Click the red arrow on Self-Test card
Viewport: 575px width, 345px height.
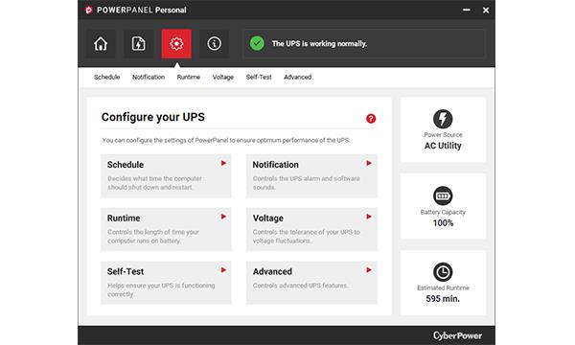(x=223, y=270)
